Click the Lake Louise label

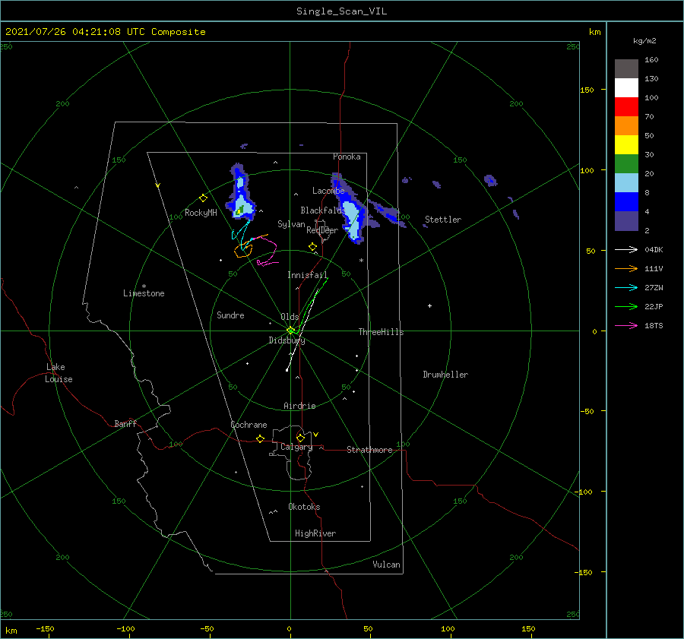(59, 373)
